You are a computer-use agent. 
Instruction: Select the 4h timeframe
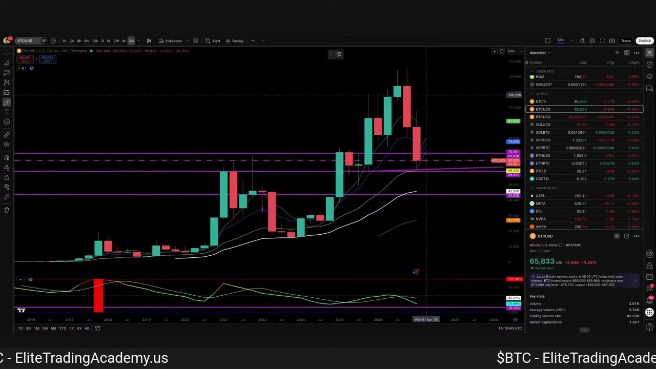79,41
